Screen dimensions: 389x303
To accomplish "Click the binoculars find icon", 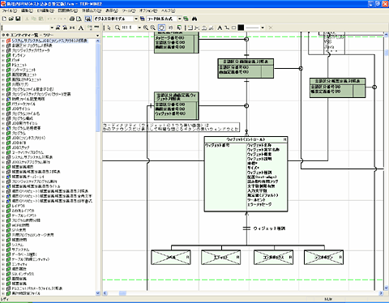I will [194, 19].
